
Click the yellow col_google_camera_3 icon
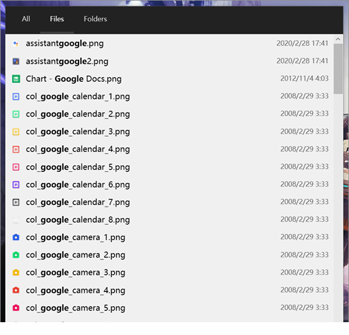click(x=16, y=273)
